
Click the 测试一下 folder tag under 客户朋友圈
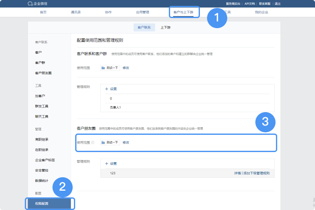[x=110, y=142]
